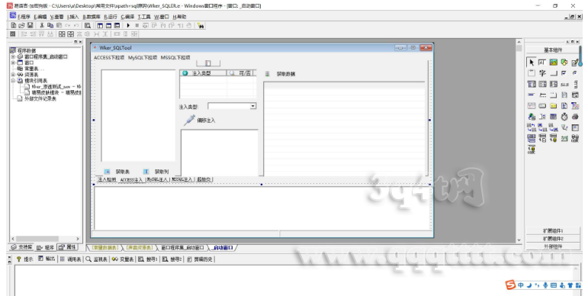This screenshot has height=296, width=588.
Task: Select the 外部文件记录表 tree item
Action: click(40, 98)
